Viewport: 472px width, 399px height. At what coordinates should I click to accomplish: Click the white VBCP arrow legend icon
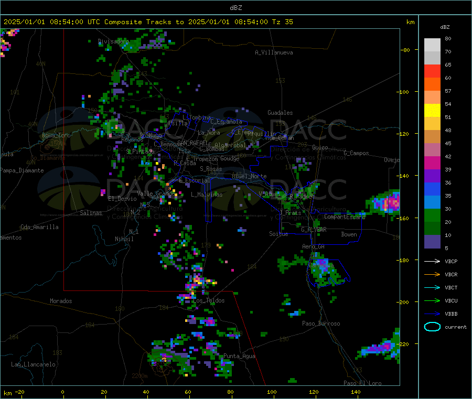tap(432, 261)
